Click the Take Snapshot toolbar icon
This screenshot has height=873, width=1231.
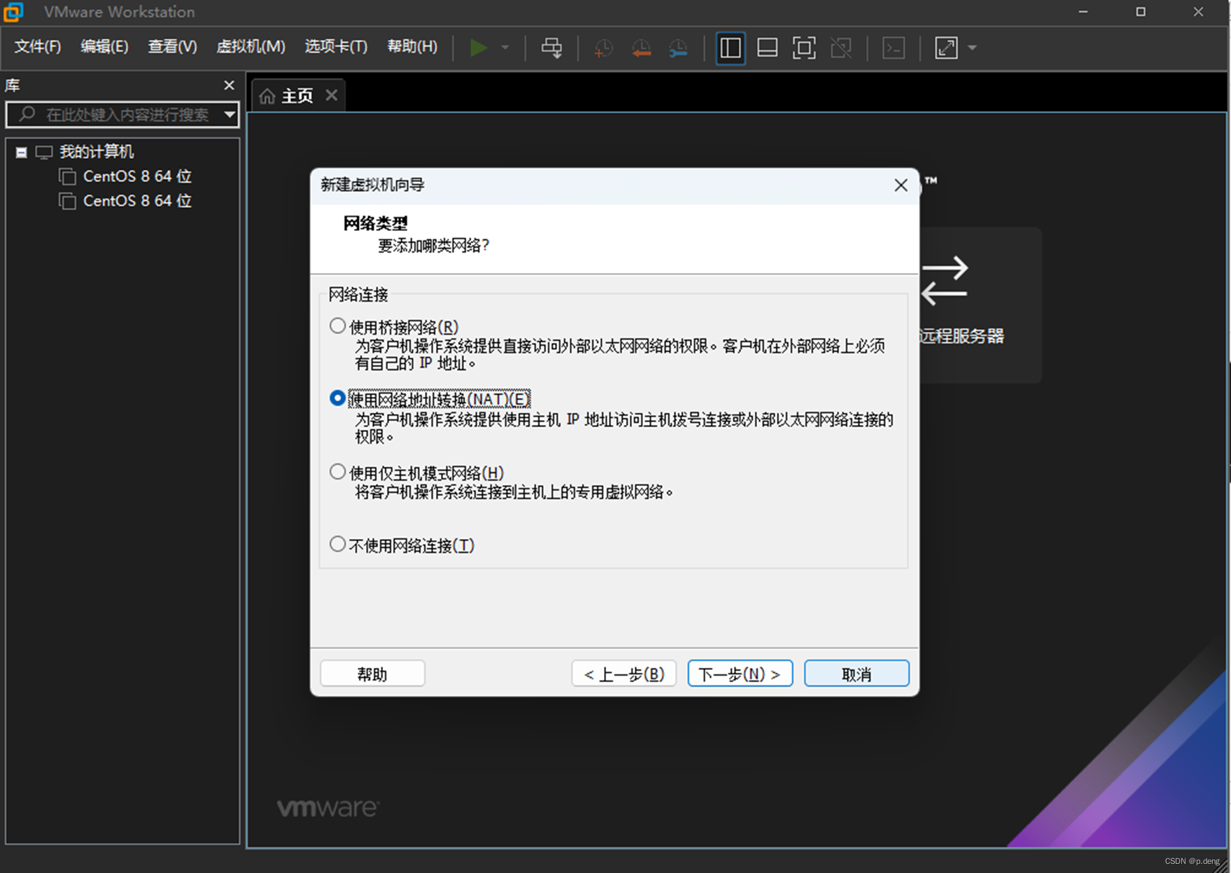[603, 48]
